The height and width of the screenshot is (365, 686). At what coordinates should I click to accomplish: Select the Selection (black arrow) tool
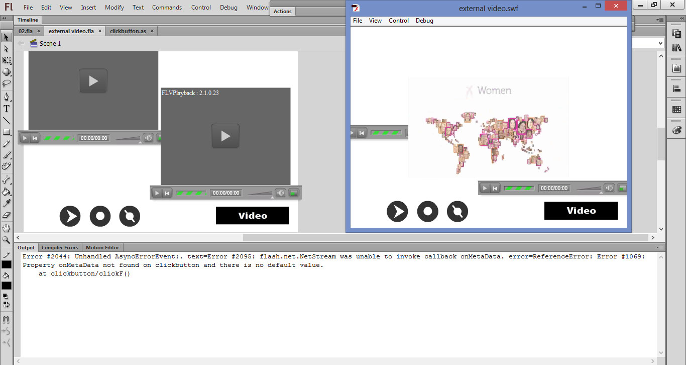point(7,37)
